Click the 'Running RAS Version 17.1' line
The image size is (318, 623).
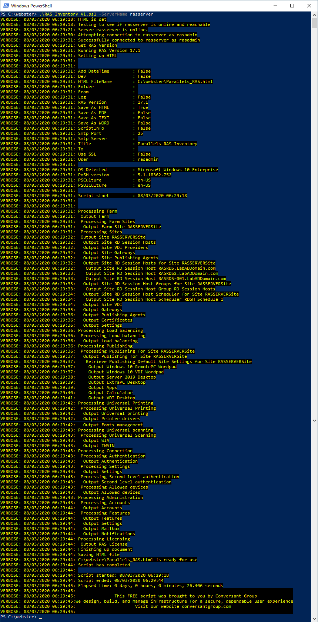[109, 50]
